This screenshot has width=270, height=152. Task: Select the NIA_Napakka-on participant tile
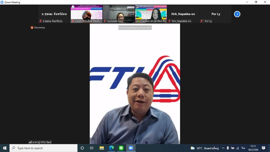pos(183,14)
